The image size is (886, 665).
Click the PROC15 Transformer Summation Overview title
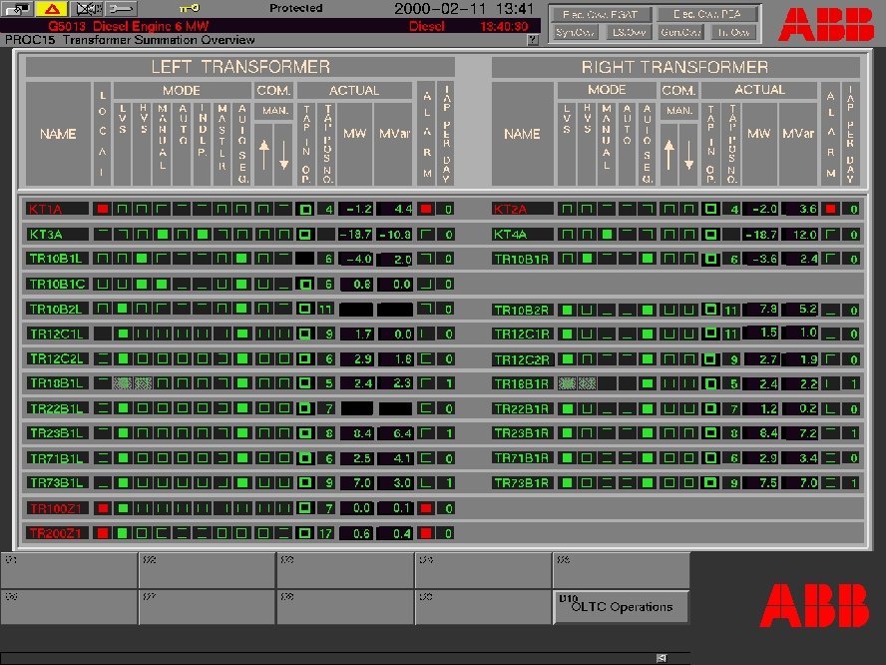coord(130,40)
